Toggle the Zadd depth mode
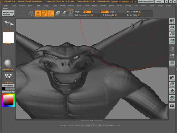Screen dimensions: 177x133 pos(104,12)
